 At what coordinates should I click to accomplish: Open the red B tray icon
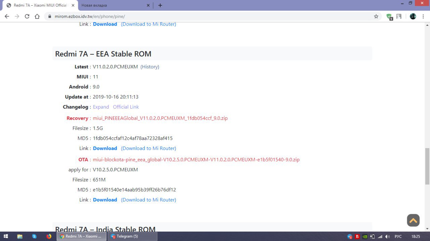point(357,236)
